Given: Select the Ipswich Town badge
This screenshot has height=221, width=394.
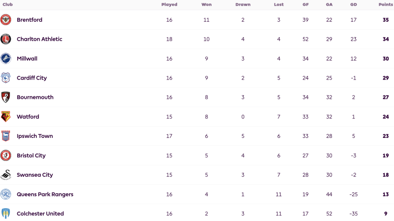Looking at the screenshot, I should point(5,136).
